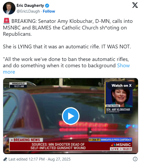
Task: Click the Sen. Amy Klobuchar inset photo
Action: point(119,98)
